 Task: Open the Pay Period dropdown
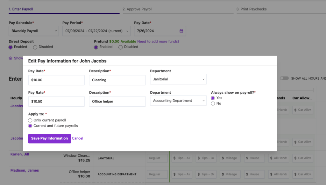pyautogui.click(x=96, y=31)
